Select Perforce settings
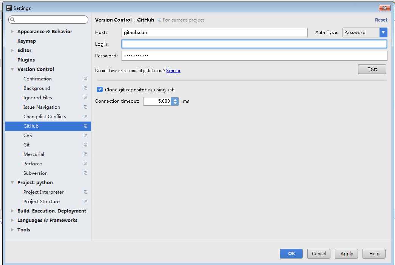The height and width of the screenshot is (265, 395). 32,164
